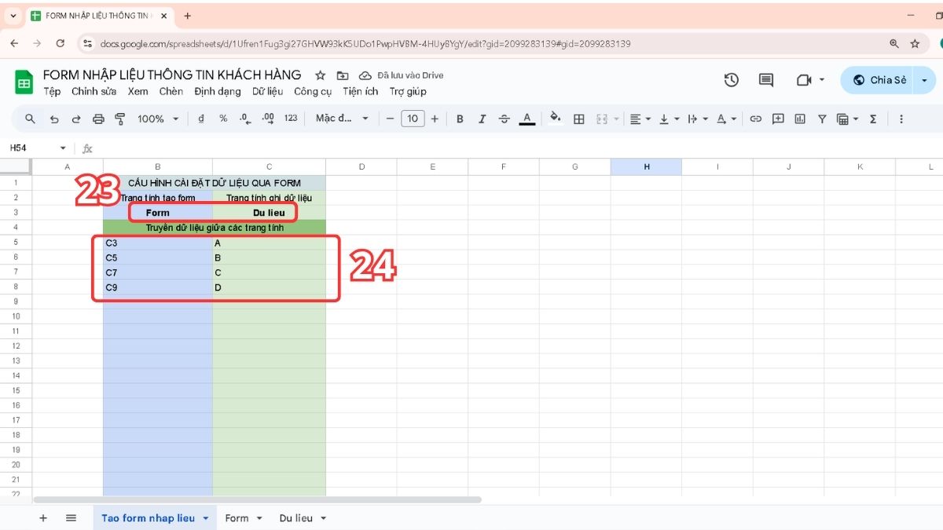Image resolution: width=943 pixels, height=530 pixels.
Task: Select cell containing 'C3'
Action: [x=157, y=243]
